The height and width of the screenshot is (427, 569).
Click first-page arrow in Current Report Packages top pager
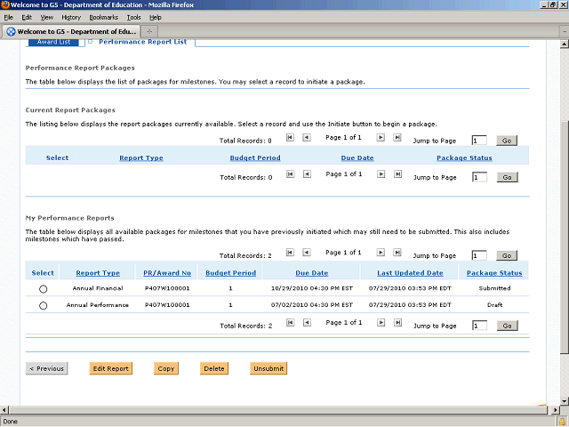[x=290, y=138]
